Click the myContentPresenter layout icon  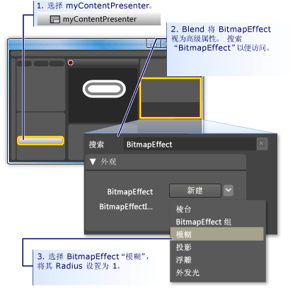click(x=55, y=19)
